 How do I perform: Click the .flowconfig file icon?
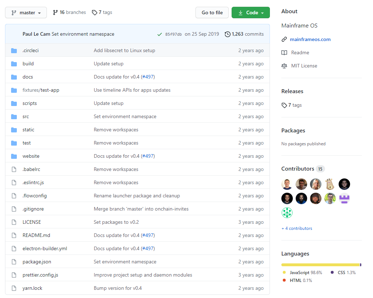pyautogui.click(x=14, y=196)
